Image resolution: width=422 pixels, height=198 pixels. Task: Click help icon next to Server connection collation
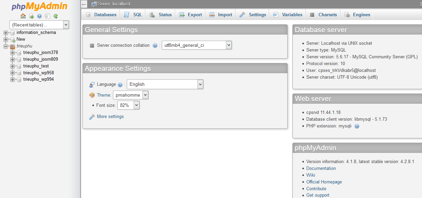pyautogui.click(x=155, y=45)
